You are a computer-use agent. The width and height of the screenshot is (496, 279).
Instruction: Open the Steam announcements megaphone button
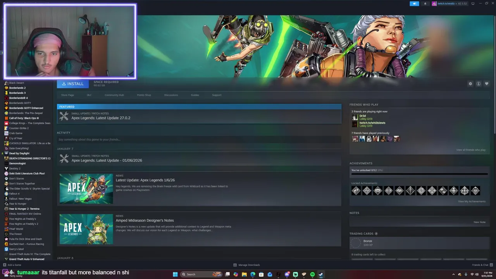click(414, 3)
